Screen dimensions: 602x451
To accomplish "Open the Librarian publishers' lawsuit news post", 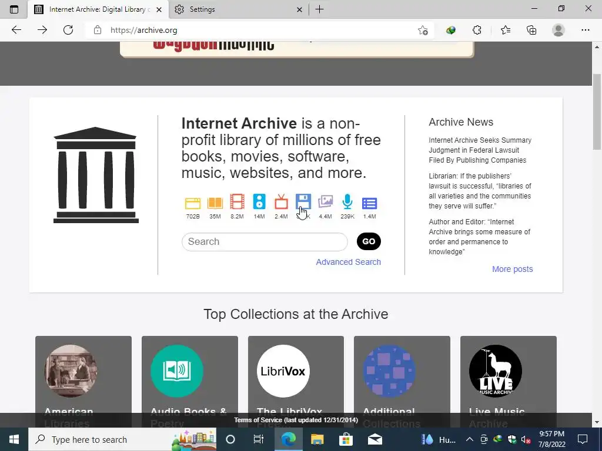I will 480,191.
